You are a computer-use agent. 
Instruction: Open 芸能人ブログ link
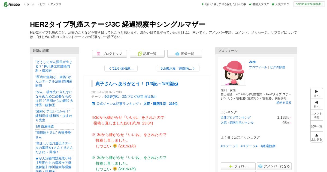pos(261,4)
